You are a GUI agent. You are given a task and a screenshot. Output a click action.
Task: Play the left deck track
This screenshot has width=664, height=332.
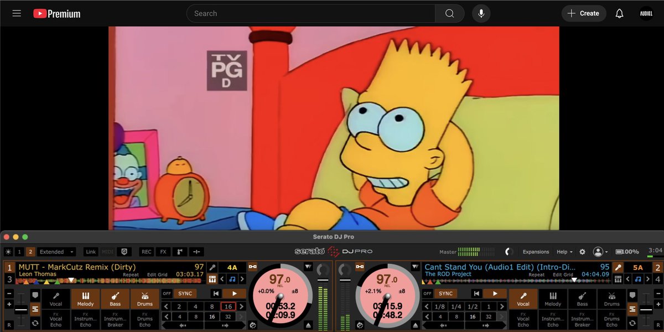[x=234, y=294]
